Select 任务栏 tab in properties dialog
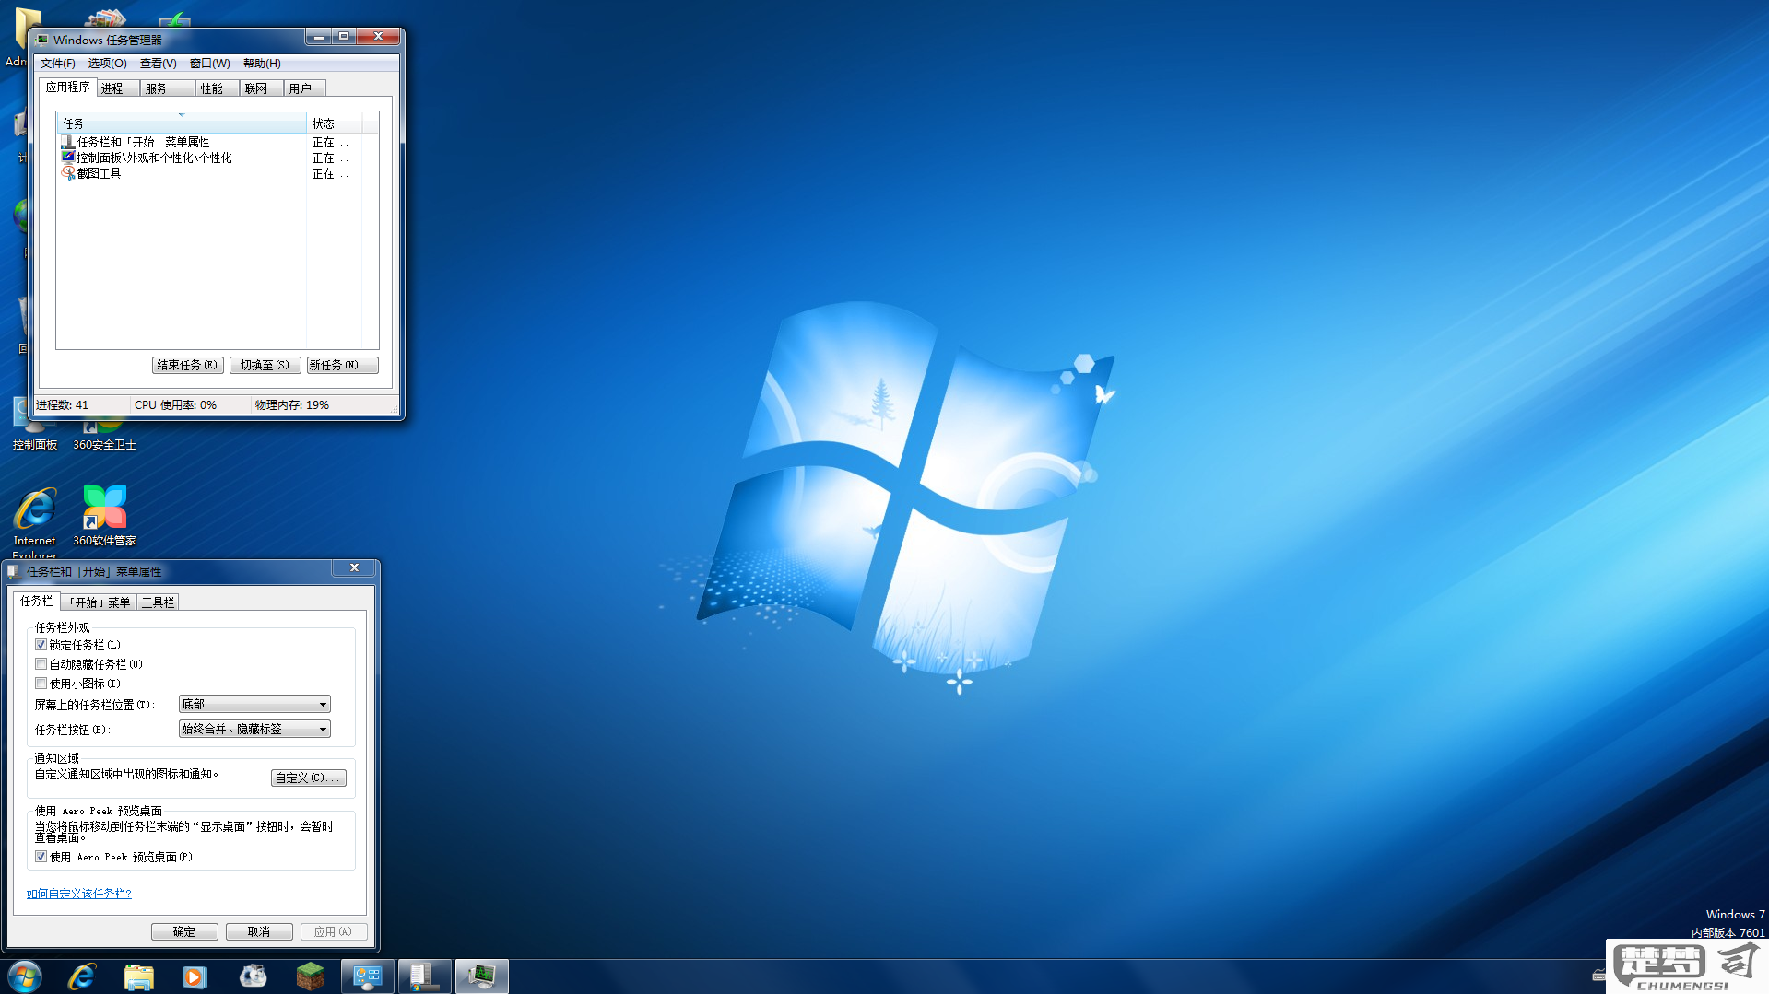This screenshot has height=994, width=1769. coord(37,601)
